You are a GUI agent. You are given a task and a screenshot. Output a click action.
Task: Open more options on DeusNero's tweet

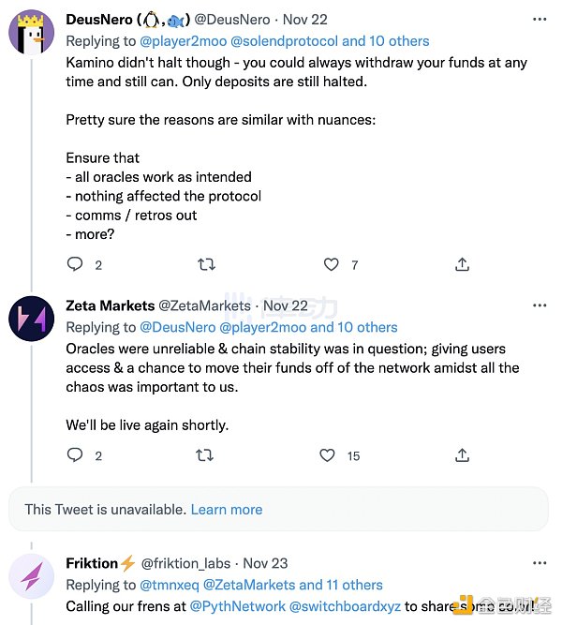539,20
